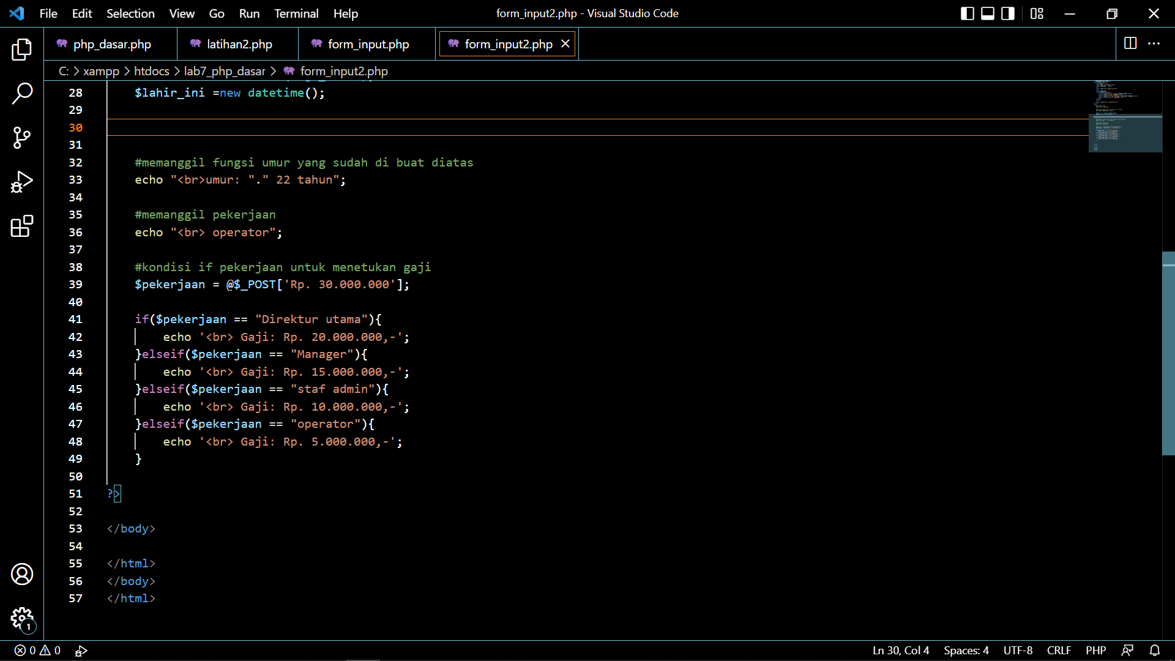Open the notifications bell
This screenshot has width=1175, height=661.
(x=1155, y=650)
